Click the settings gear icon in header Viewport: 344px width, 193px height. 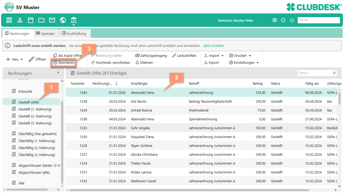274,20
